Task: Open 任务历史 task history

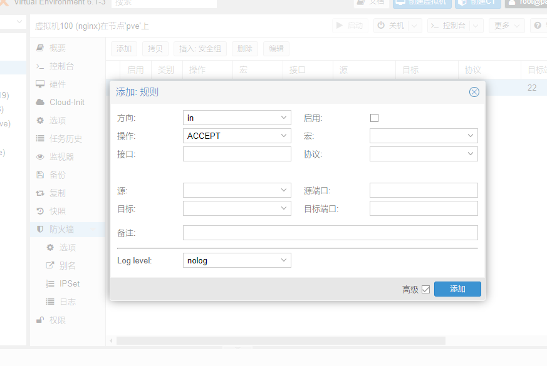Action: [x=66, y=139]
